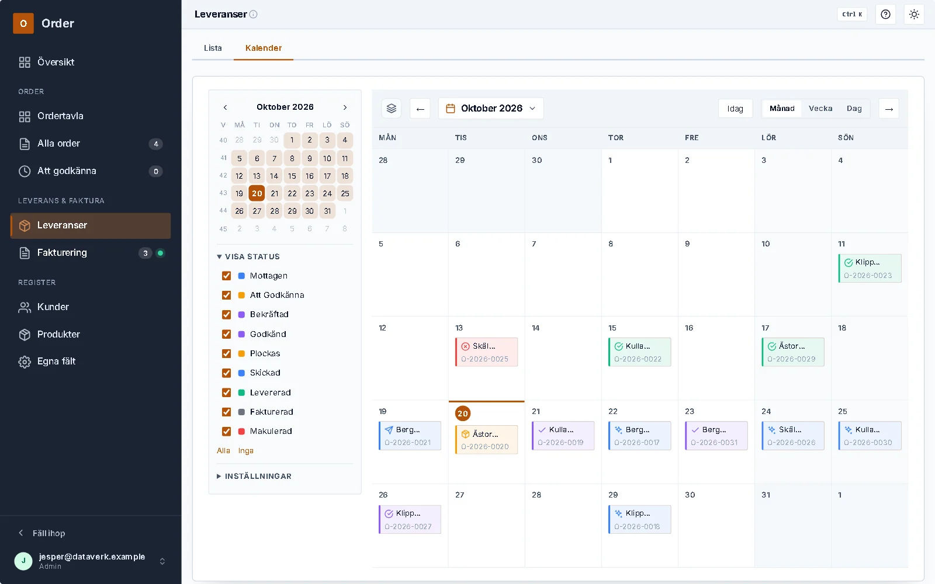
Task: Click the Idag button
Action: tap(735, 109)
